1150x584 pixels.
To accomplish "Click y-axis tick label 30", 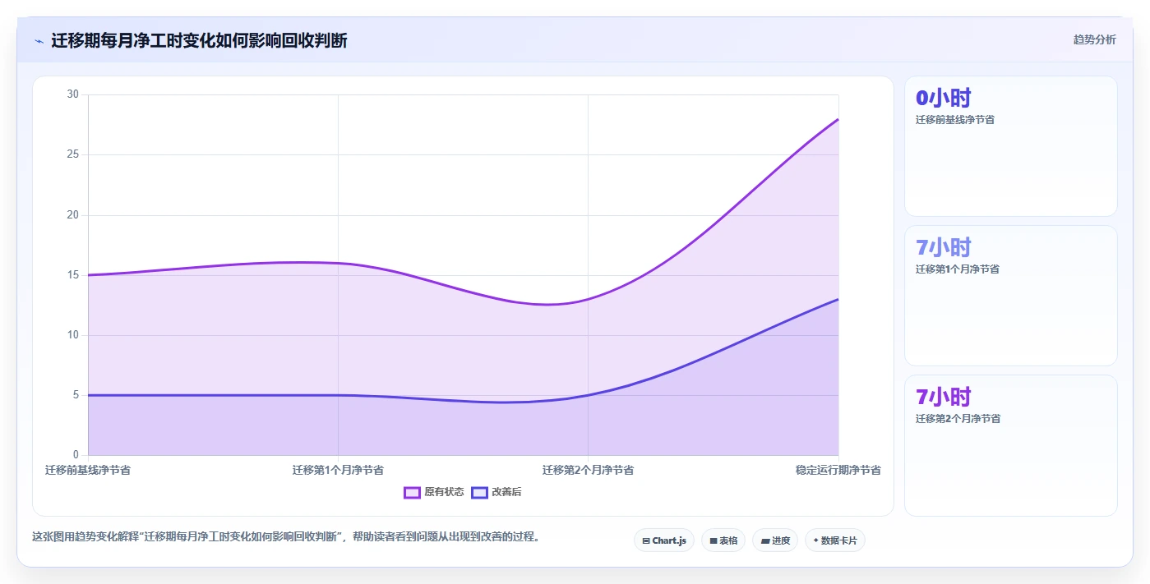I will pos(73,94).
